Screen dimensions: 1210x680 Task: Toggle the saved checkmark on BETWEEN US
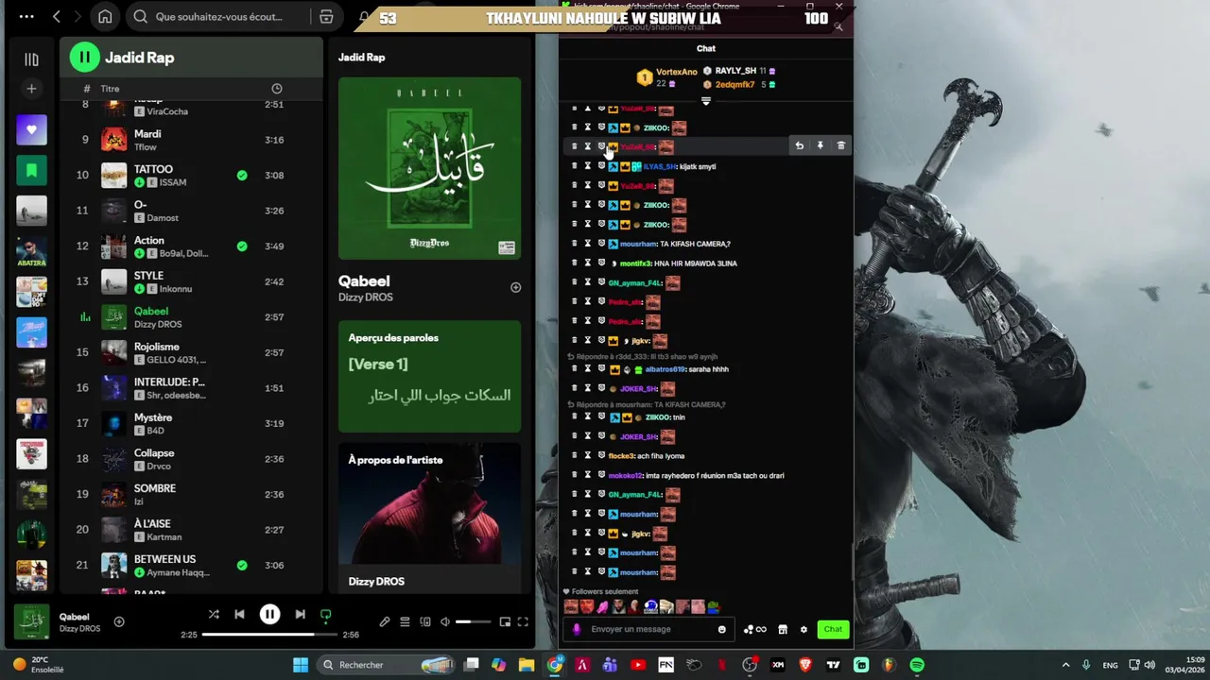point(242,565)
